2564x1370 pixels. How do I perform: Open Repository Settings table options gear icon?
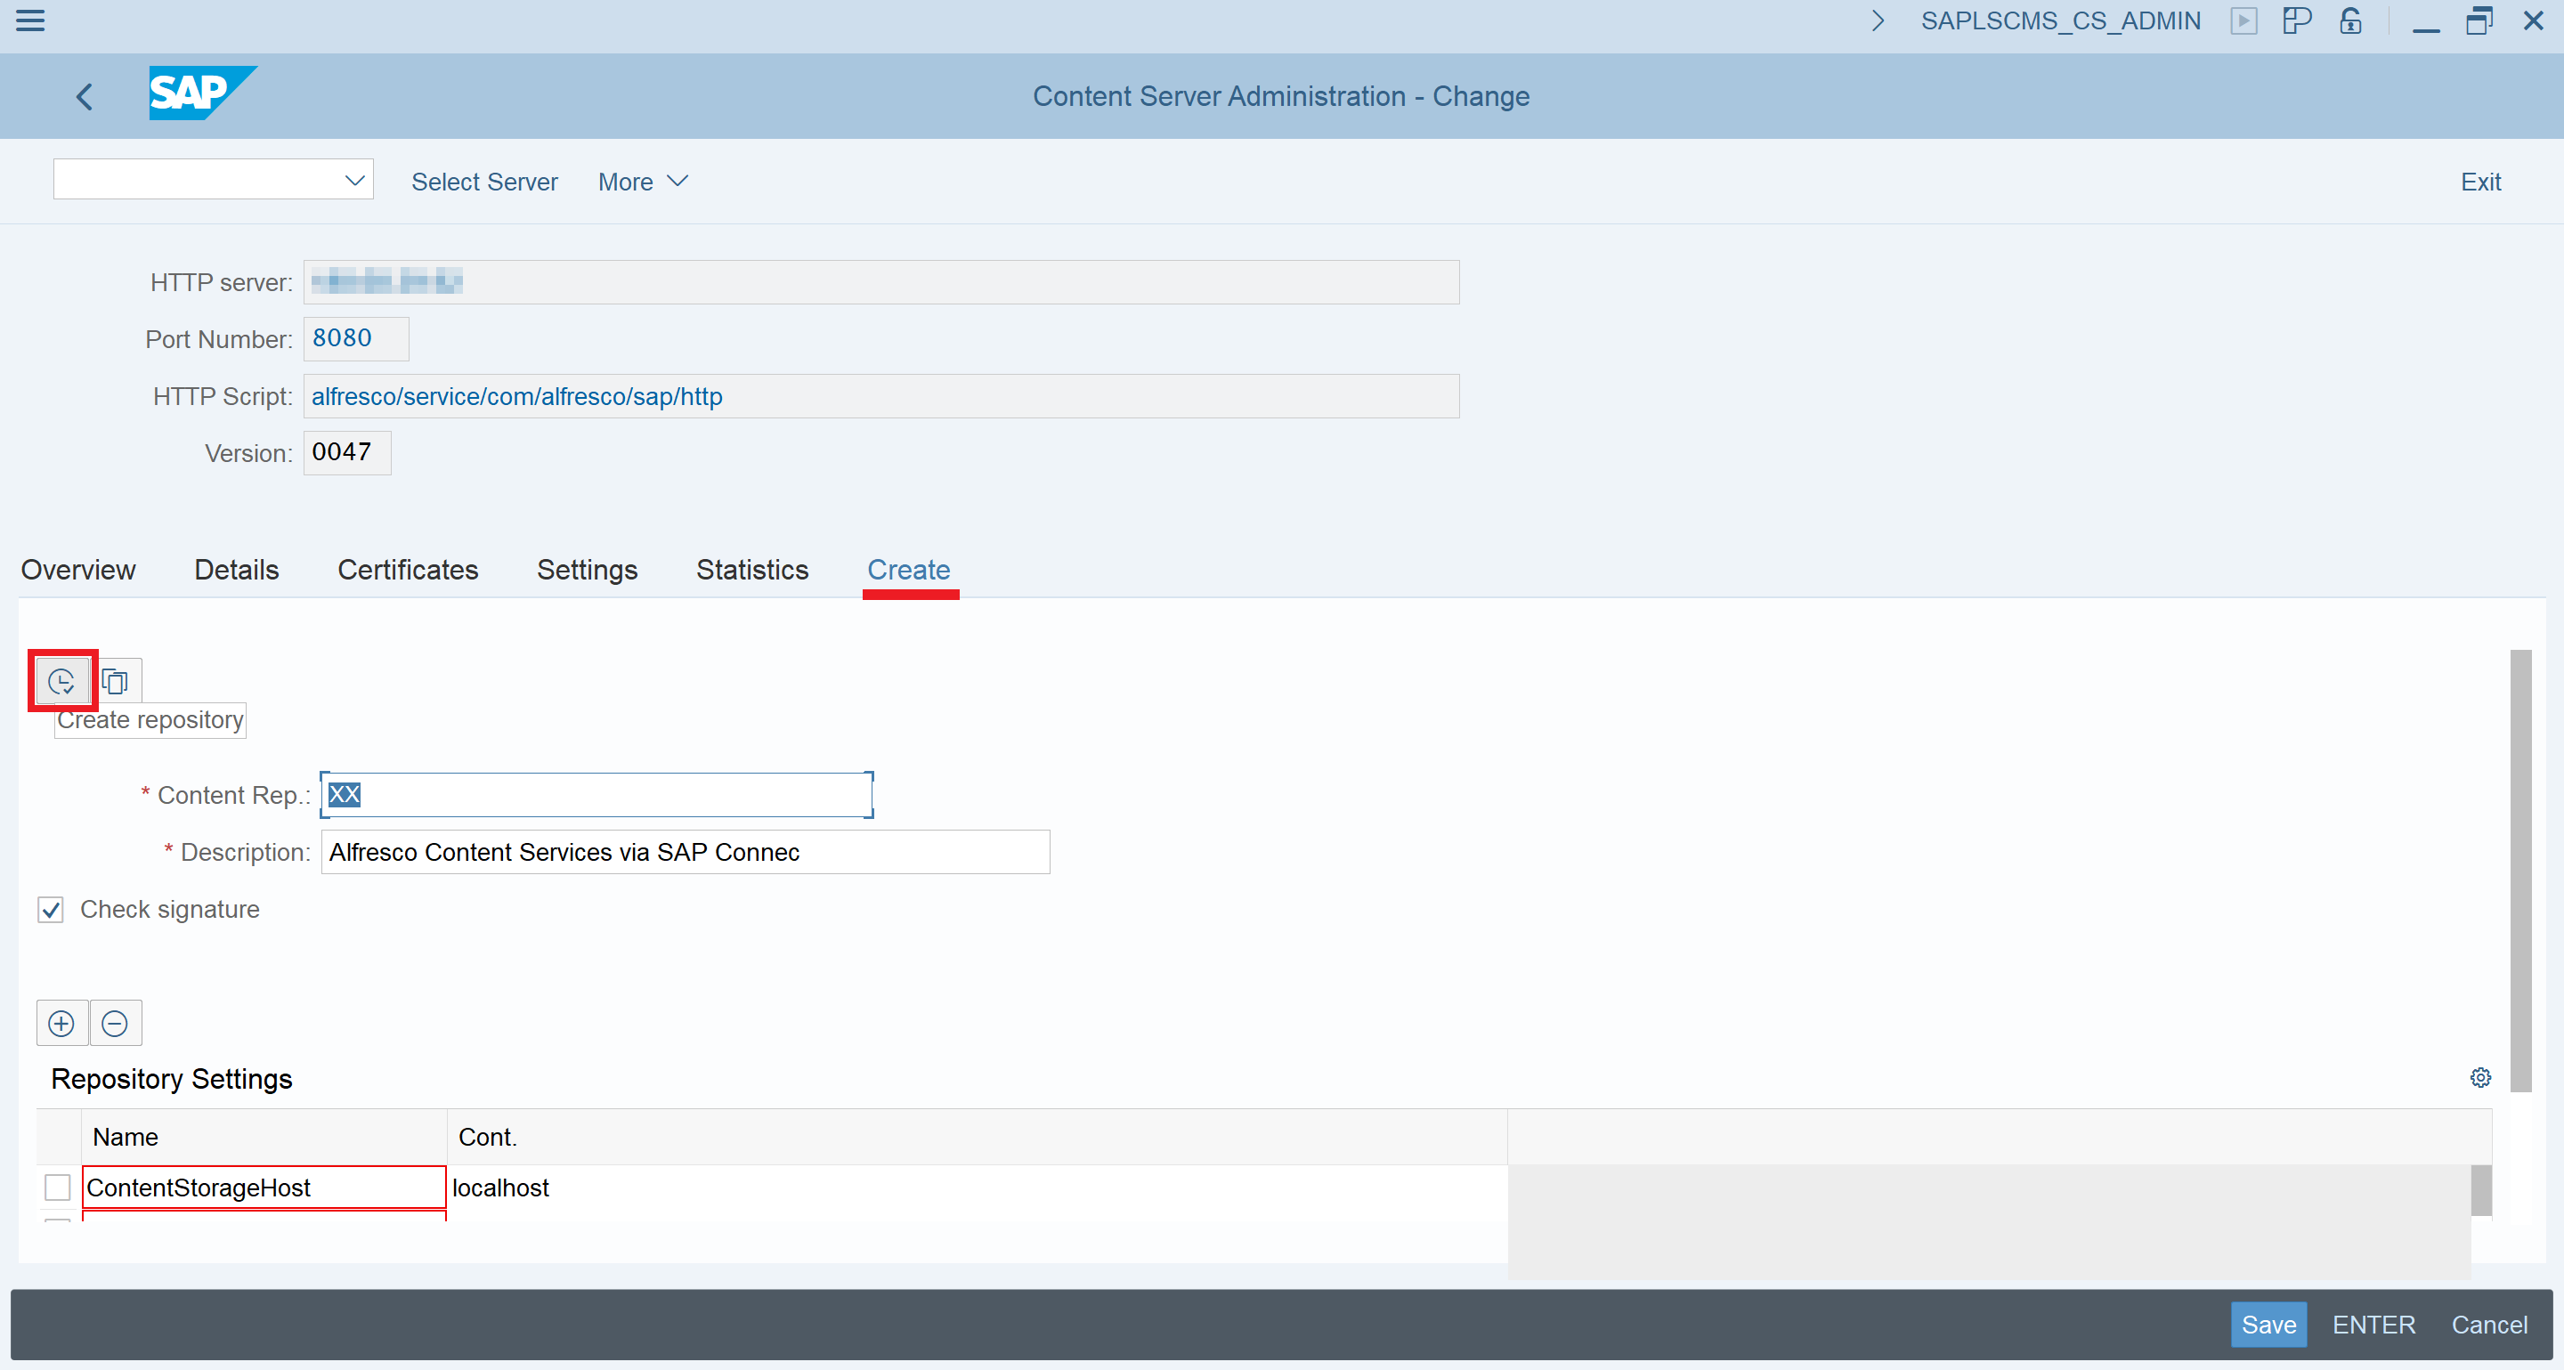click(2479, 1077)
